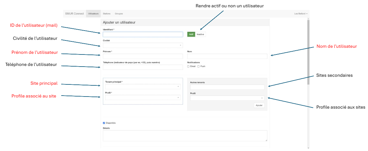
Task: Expand the Tenant principal dropdown
Action: [143, 87]
